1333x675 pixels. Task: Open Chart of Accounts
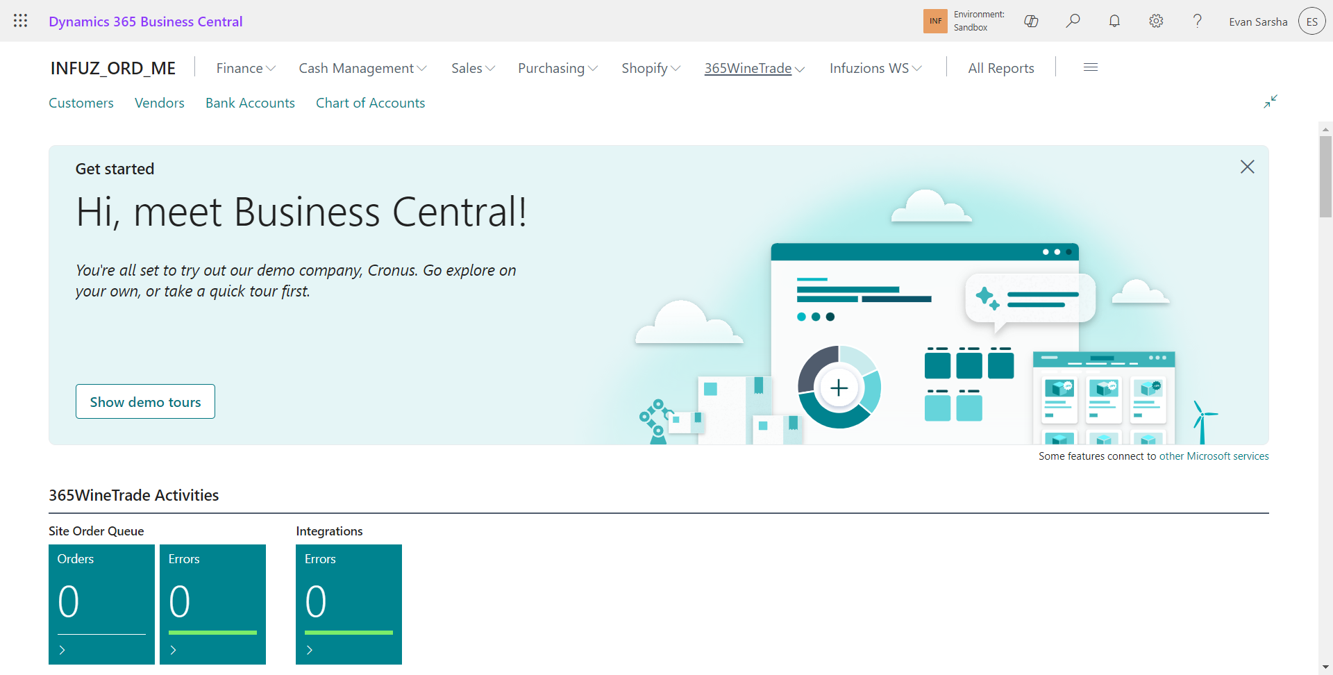371,103
